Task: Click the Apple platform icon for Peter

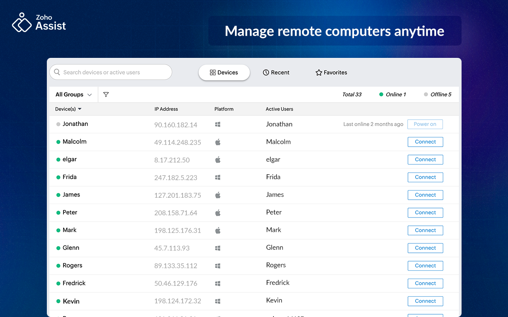Action: [217, 213]
